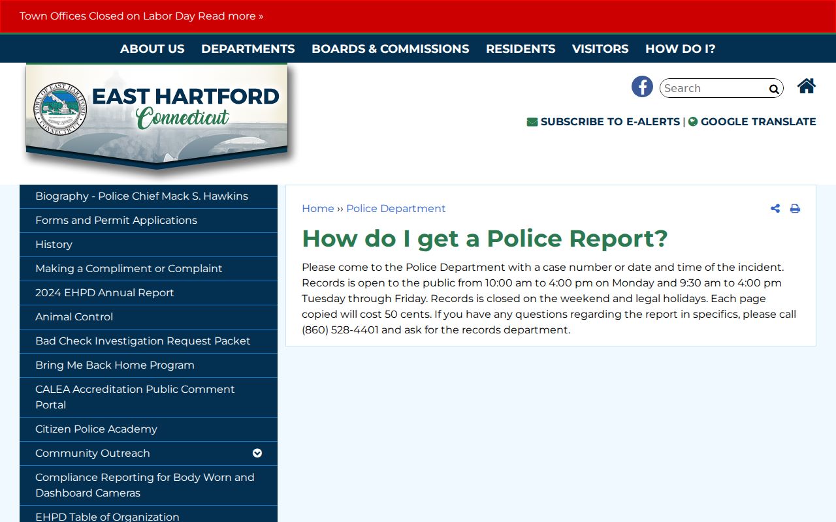Open Boards & Commissions menu
Viewport: 836px width, 522px height.
pyautogui.click(x=391, y=49)
